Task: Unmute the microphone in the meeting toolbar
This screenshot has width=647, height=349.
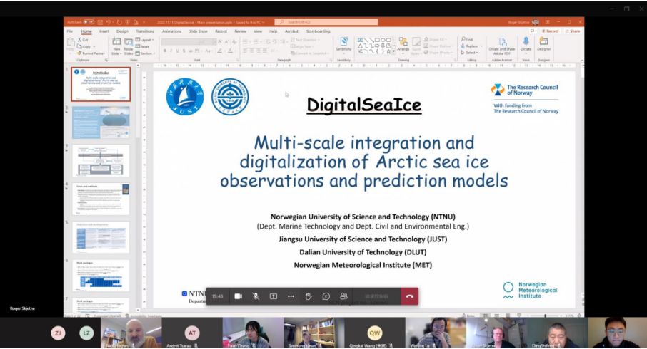Action: [256, 296]
